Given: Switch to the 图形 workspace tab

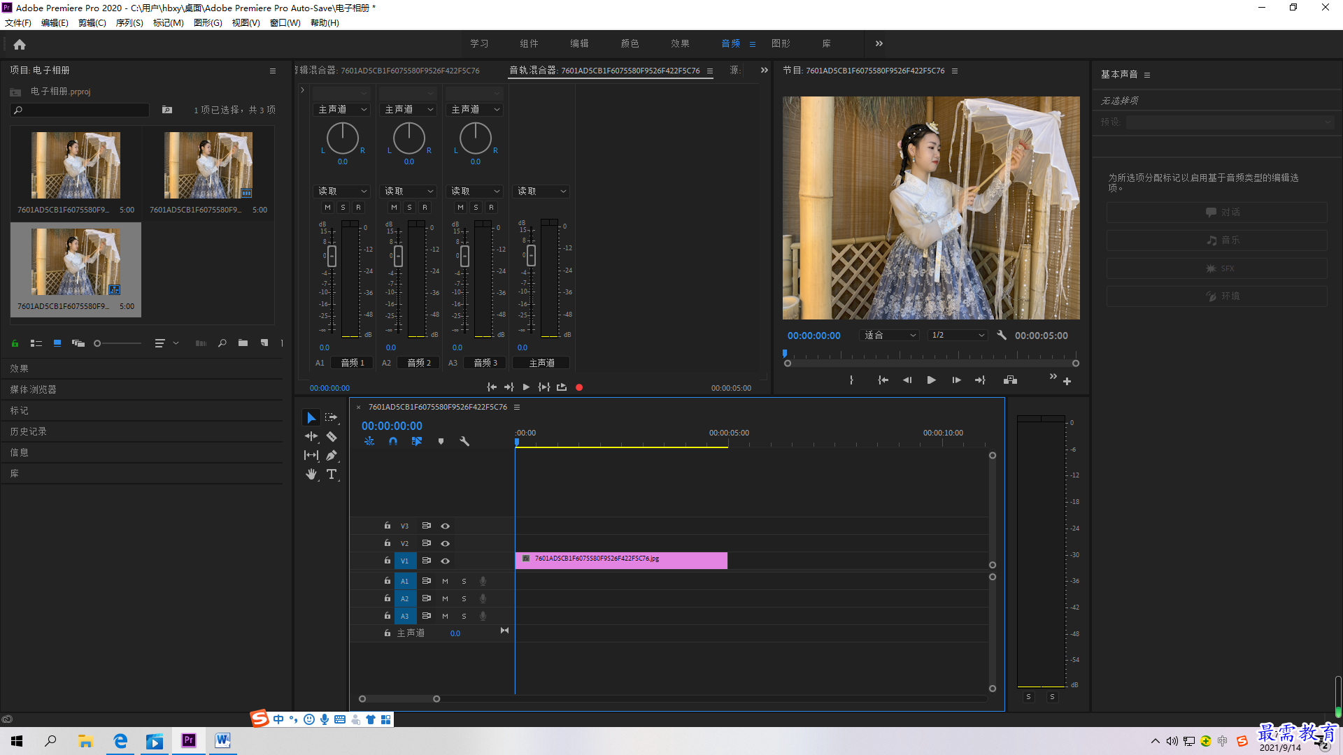Looking at the screenshot, I should (781, 43).
